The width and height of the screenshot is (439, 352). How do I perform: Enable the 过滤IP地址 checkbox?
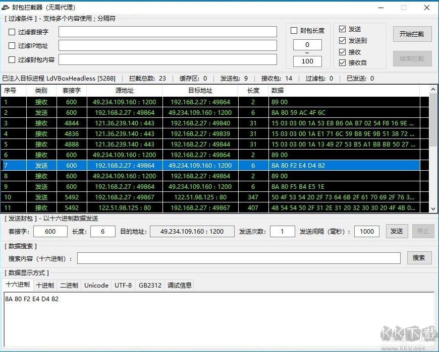[13, 45]
